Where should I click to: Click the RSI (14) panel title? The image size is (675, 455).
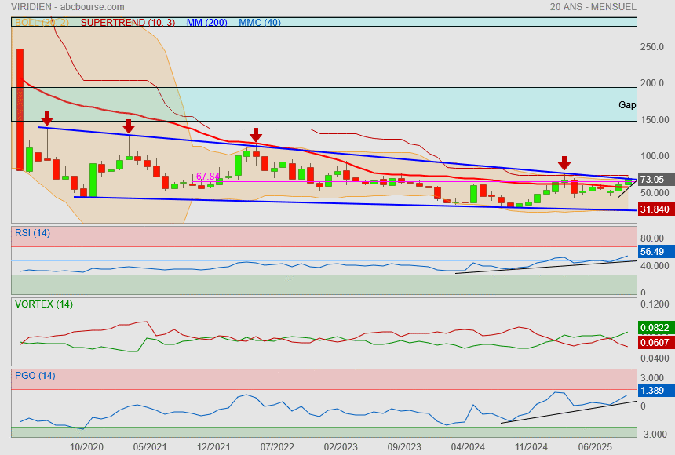[x=32, y=232]
